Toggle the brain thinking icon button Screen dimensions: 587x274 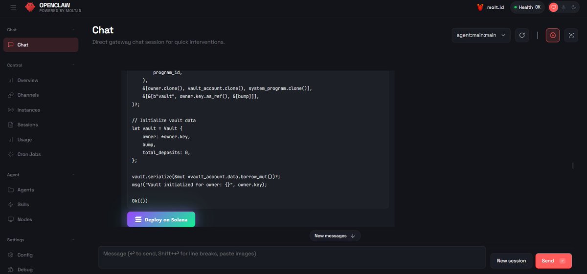553,35
